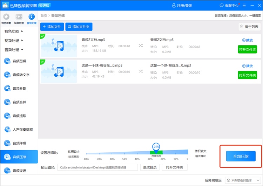Click the 添加文件夹 button

[x=79, y=27]
